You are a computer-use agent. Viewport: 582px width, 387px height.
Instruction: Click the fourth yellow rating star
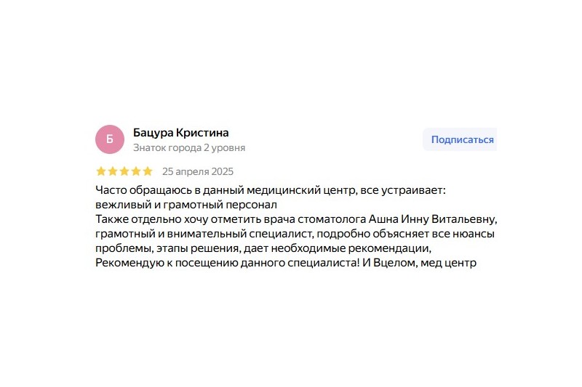pos(136,171)
